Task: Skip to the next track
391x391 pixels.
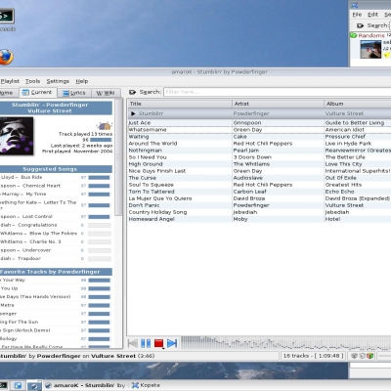Action: click(172, 343)
